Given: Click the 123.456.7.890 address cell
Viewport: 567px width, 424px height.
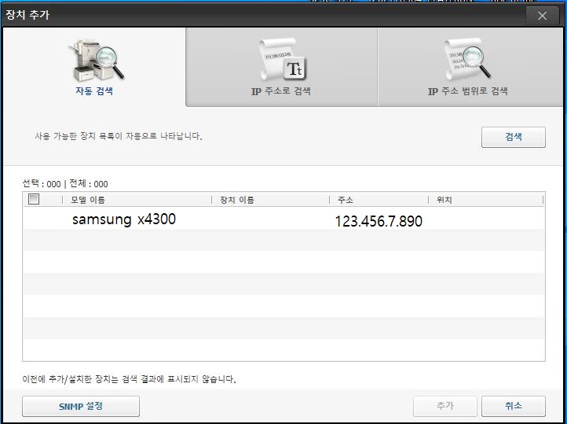Looking at the screenshot, I should coord(379,221).
